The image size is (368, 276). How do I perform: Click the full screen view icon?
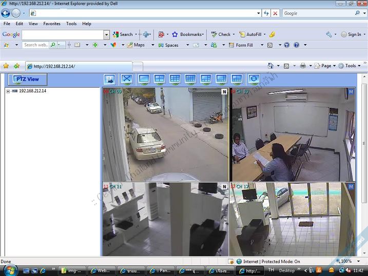pyautogui.click(x=127, y=79)
